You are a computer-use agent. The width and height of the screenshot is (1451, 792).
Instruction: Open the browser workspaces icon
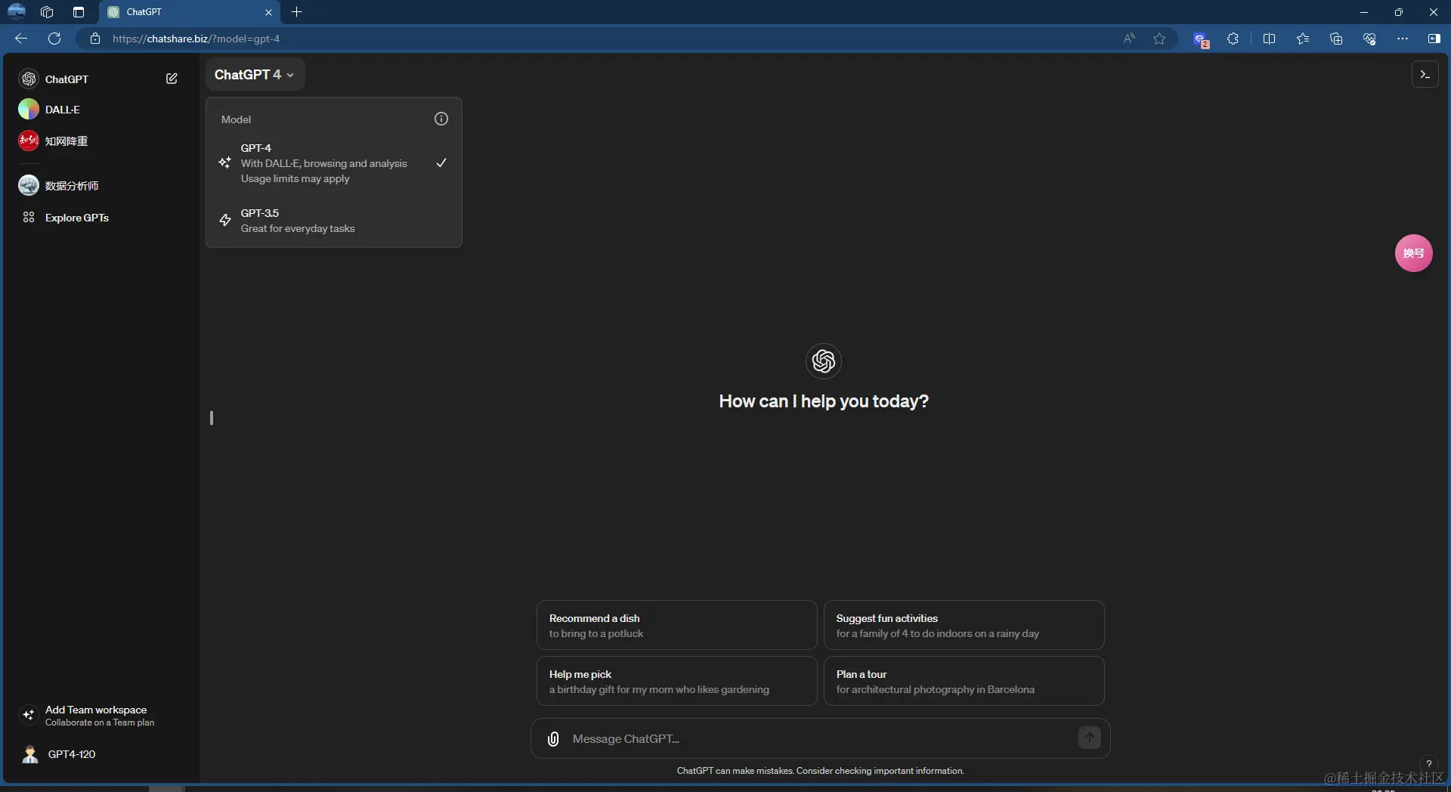(47, 12)
